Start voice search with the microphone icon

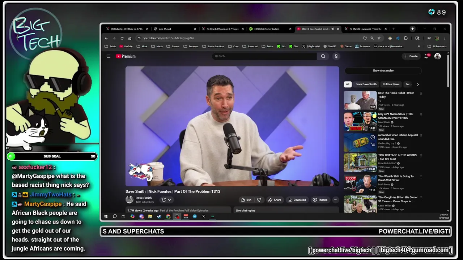pos(336,56)
